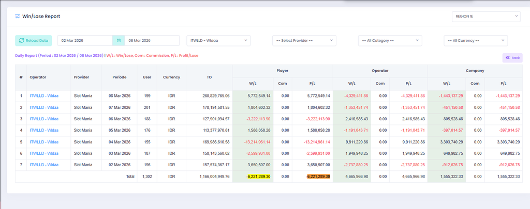The width and height of the screenshot is (530, 209).
Task: Click the TO column header
Action: click(209, 77)
